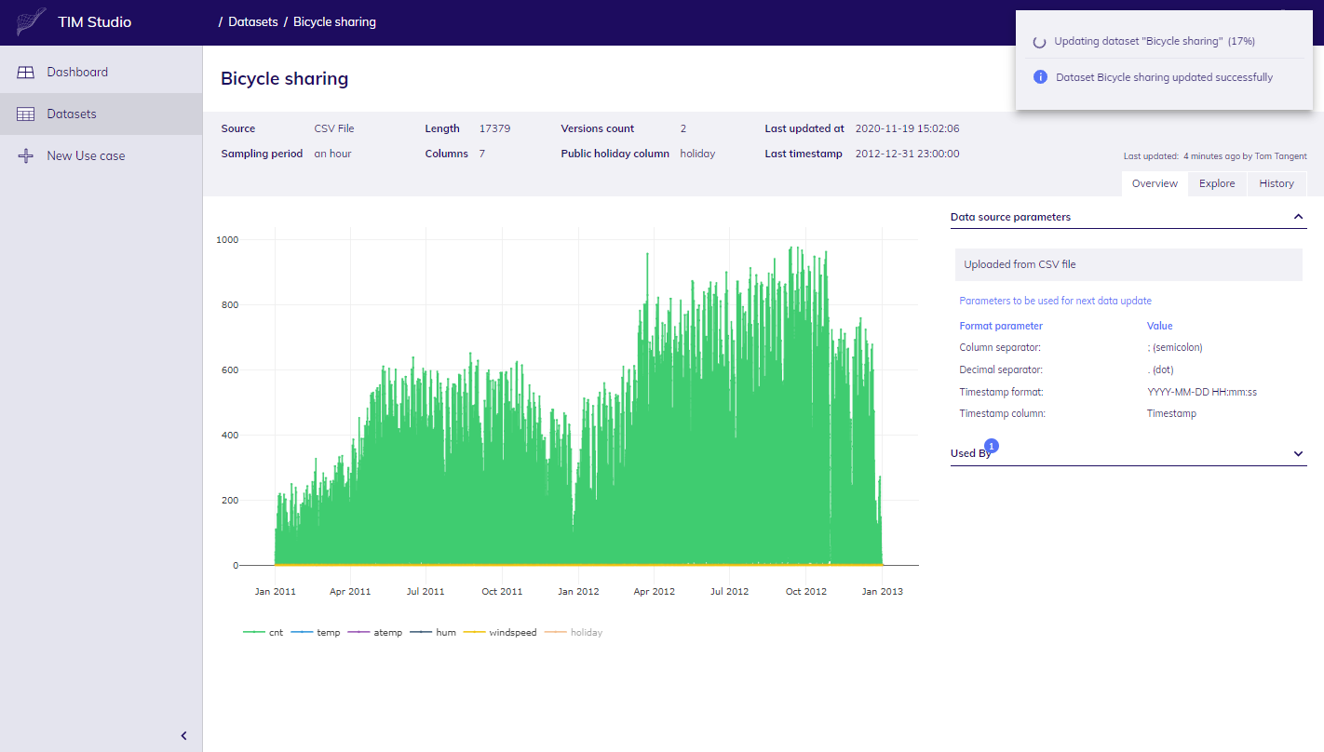The image size is (1324, 752).
Task: Click the TIM Studio title
Action: pyautogui.click(x=94, y=22)
